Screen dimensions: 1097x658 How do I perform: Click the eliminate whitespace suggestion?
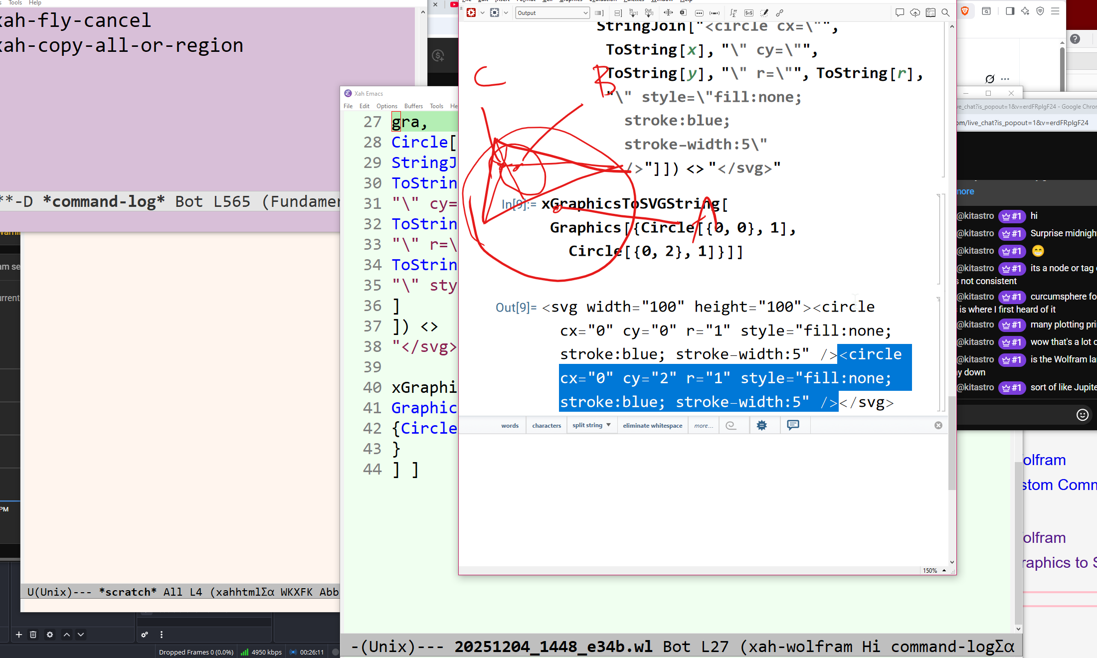click(652, 426)
